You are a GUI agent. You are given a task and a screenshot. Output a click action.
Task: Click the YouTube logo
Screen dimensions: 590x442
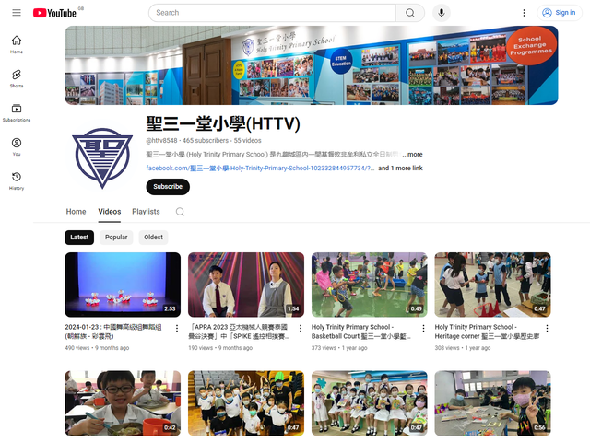54,13
